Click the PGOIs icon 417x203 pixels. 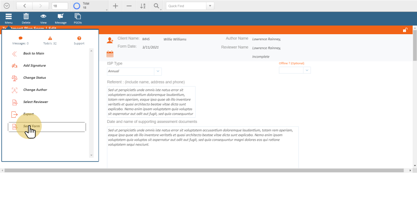click(78, 16)
